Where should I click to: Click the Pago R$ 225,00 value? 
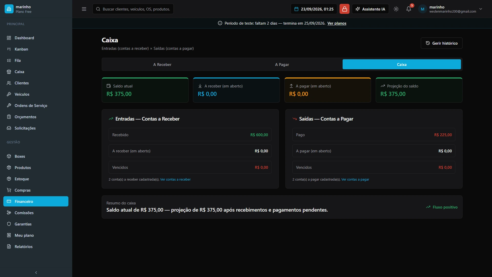443,135
